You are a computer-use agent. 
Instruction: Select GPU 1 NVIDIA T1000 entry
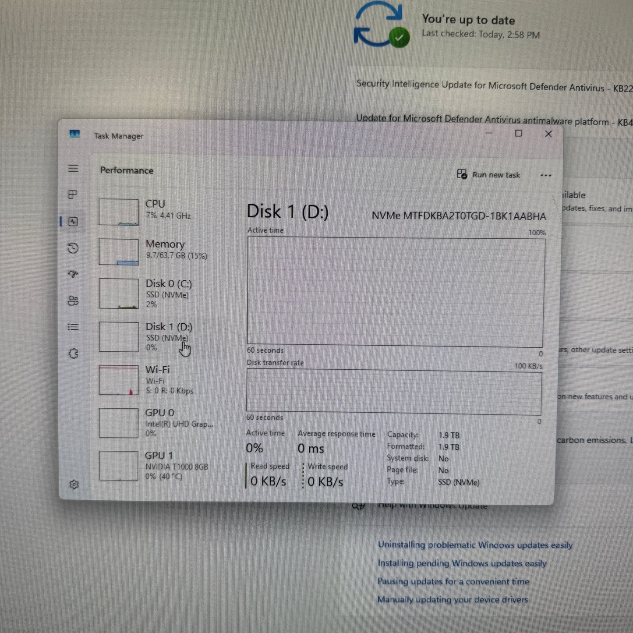coord(162,465)
